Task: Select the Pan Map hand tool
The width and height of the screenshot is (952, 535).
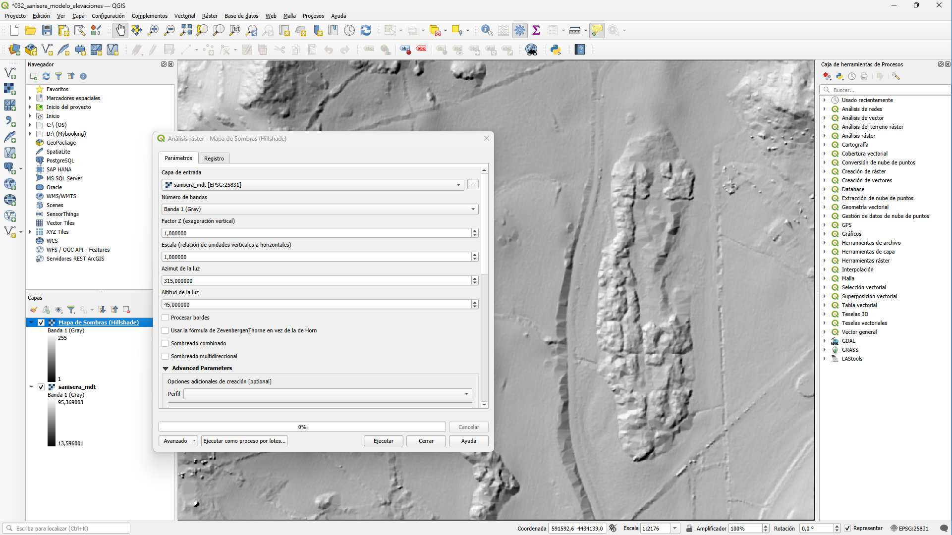Action: coord(120,31)
